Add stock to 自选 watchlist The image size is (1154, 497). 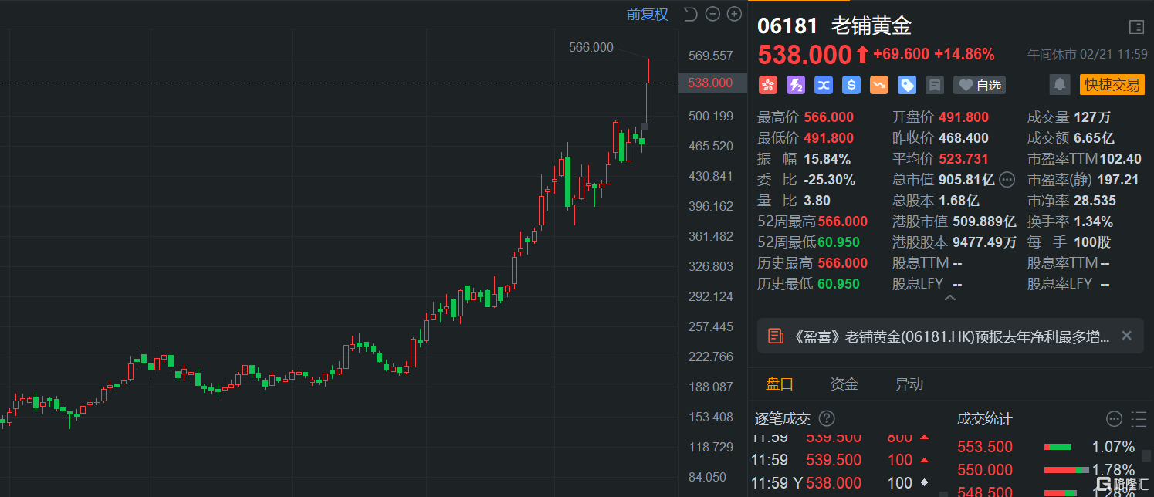tap(980, 85)
